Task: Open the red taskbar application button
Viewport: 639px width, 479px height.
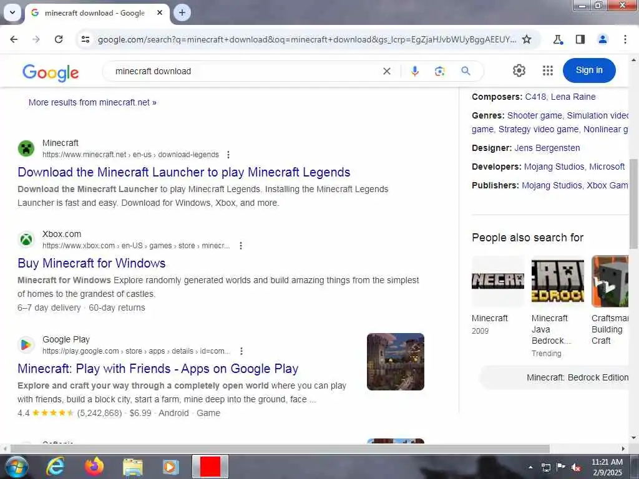Action: pos(210,467)
